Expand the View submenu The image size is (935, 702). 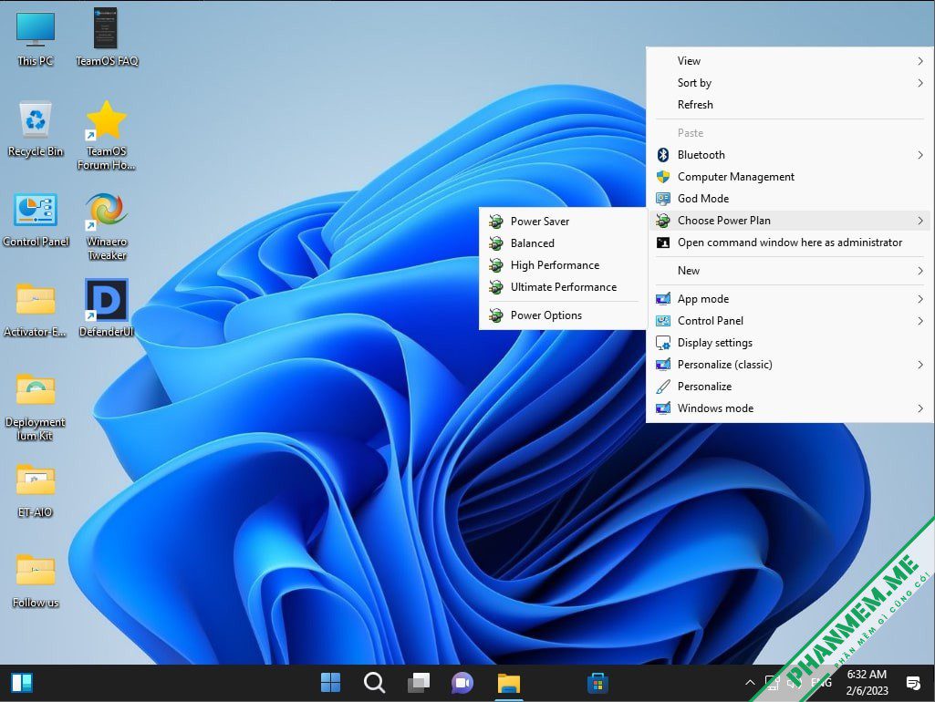[789, 61]
